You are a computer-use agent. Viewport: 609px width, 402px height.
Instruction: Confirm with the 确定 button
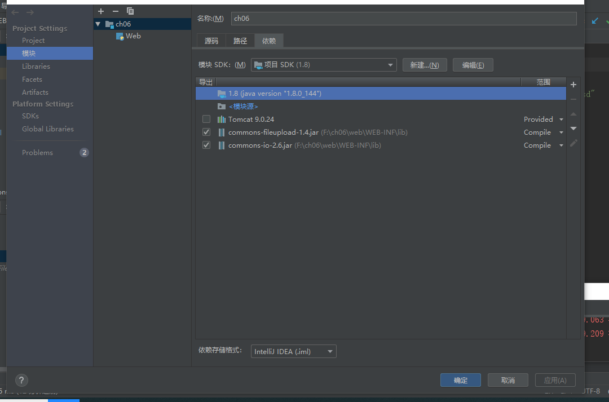[461, 380]
